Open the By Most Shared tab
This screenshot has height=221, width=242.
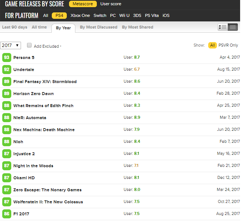pos(138,27)
